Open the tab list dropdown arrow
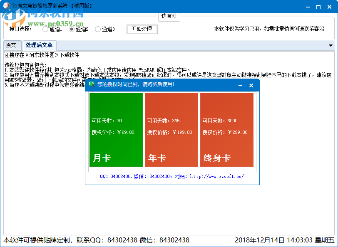The width and height of the screenshot is (338, 247). (x=331, y=45)
